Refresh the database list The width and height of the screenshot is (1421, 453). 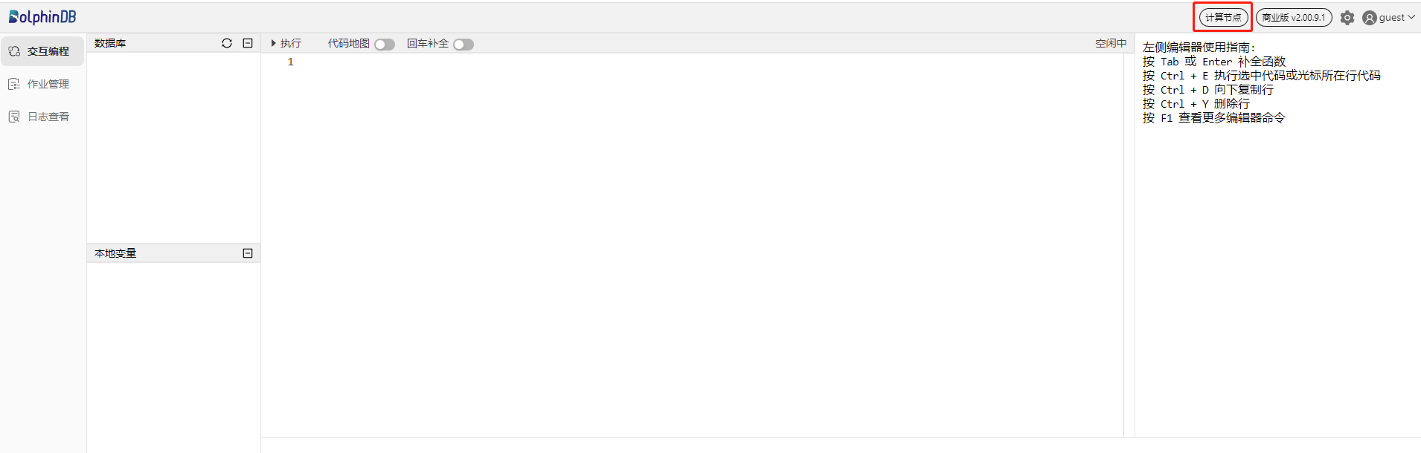coord(227,43)
